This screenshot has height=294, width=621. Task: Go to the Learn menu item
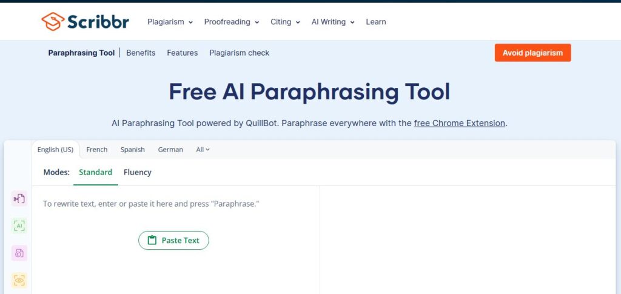click(376, 22)
